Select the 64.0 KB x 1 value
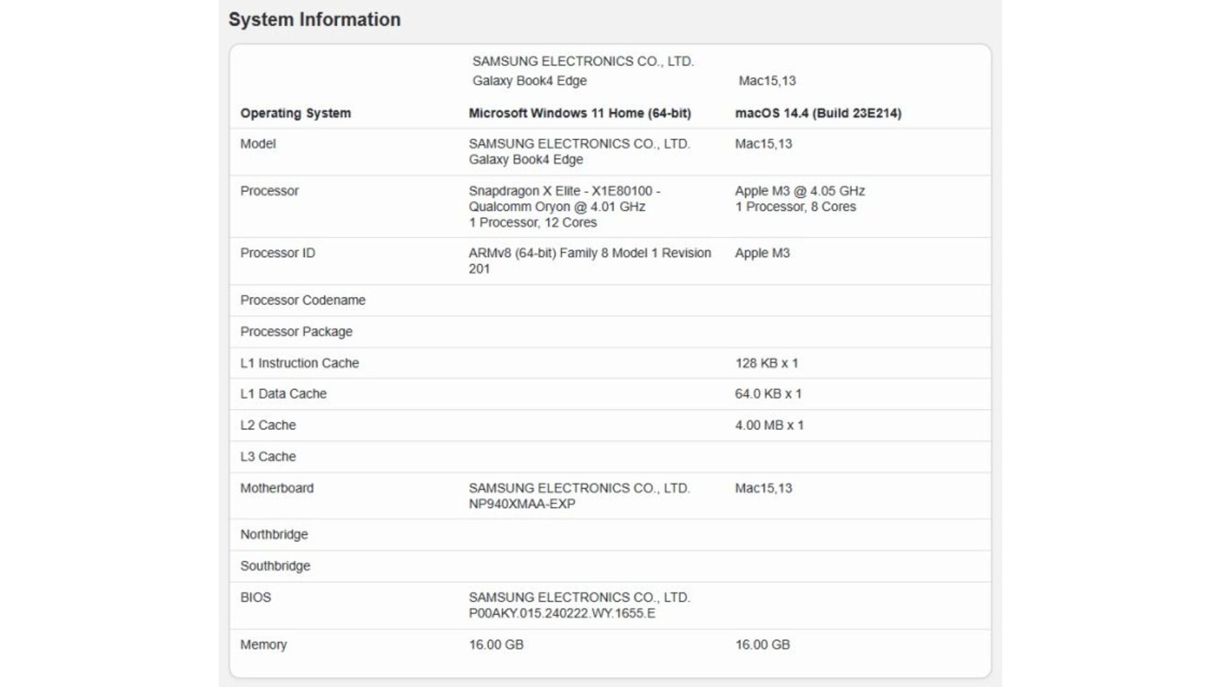The width and height of the screenshot is (1221, 687). (768, 394)
